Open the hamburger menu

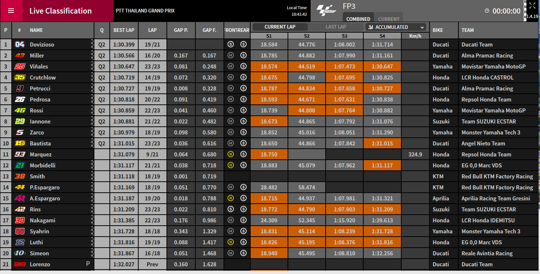pos(11,11)
